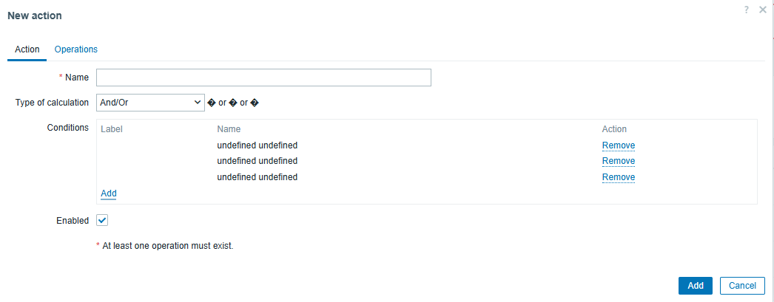This screenshot has height=302, width=774.
Task: Select the Action tab
Action: [x=27, y=49]
